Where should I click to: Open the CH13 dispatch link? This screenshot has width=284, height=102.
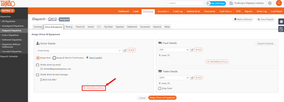coord(52,19)
